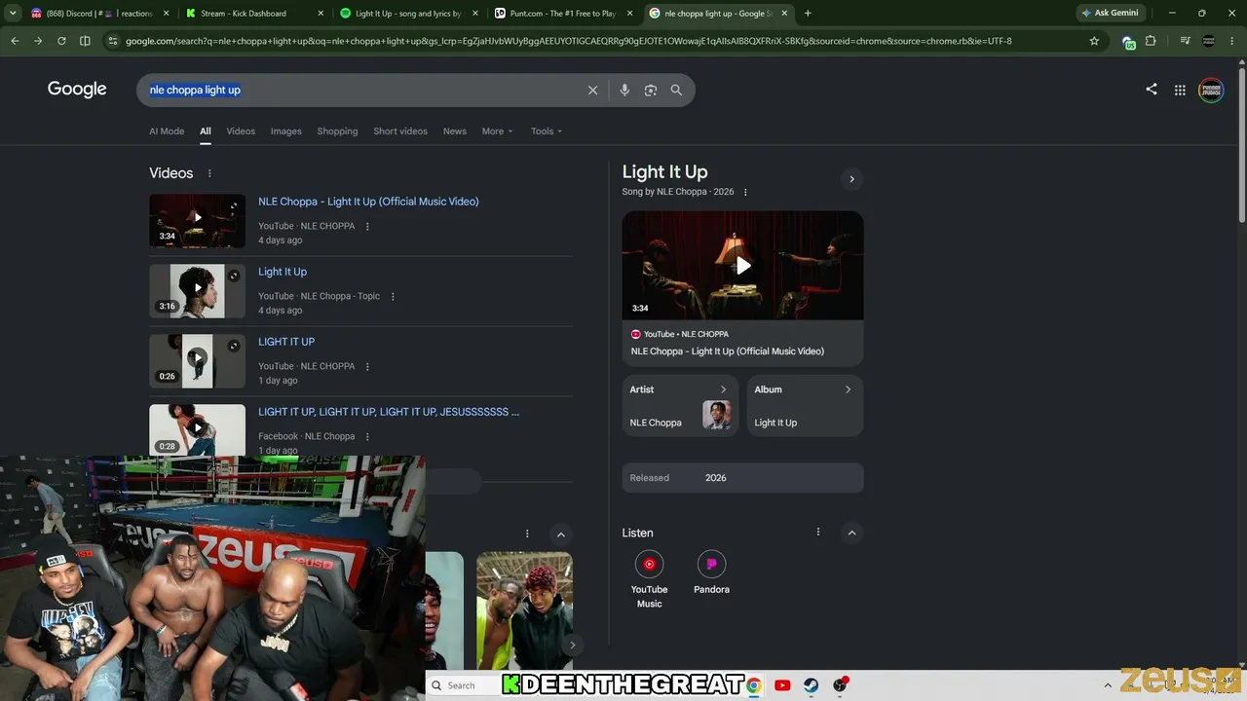1247x701 pixels.
Task: Expand the More search filters dropdown
Action: pyautogui.click(x=497, y=131)
